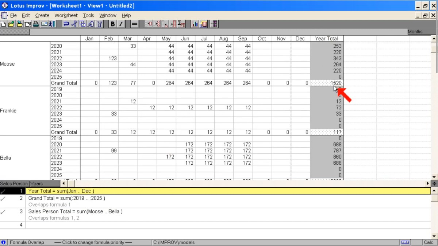Click the Create Chart bar icon
This screenshot has width=438, height=246.
(195, 24)
